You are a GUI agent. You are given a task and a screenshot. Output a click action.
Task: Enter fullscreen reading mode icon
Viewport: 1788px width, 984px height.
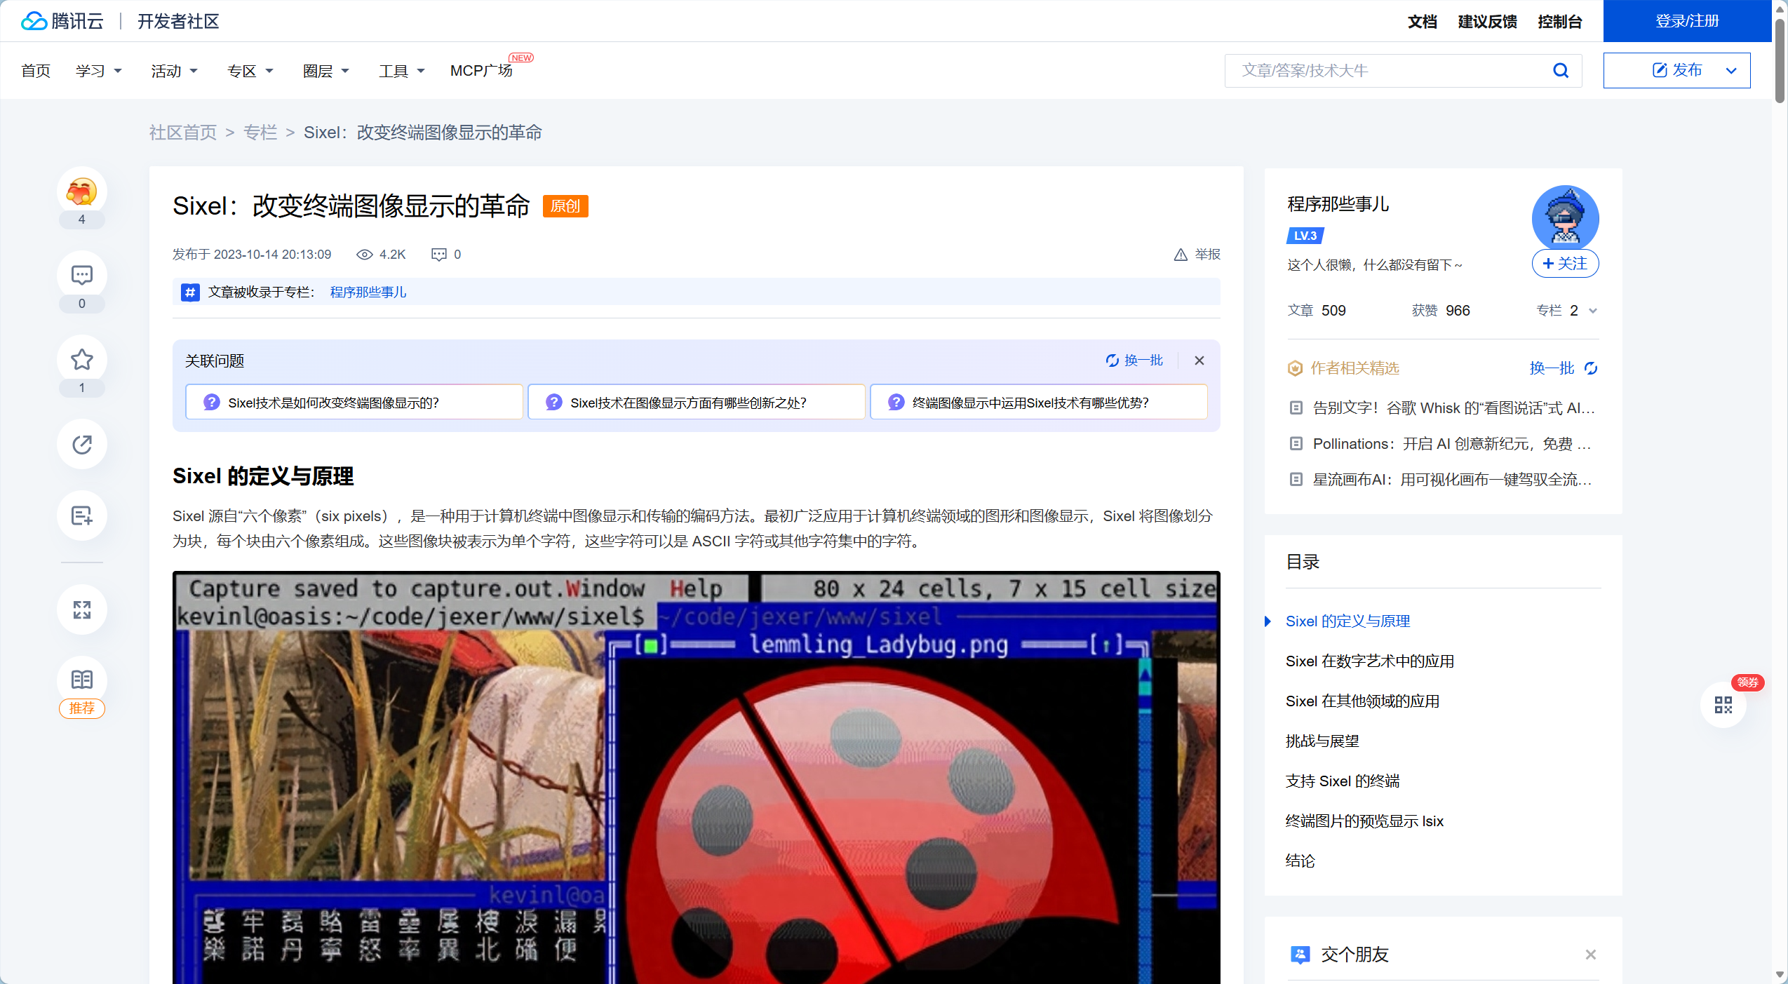[82, 609]
